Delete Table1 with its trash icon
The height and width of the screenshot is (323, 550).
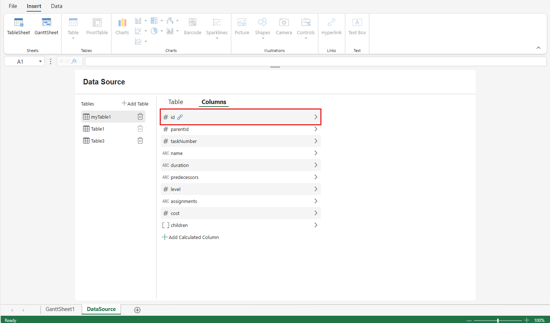click(x=140, y=128)
